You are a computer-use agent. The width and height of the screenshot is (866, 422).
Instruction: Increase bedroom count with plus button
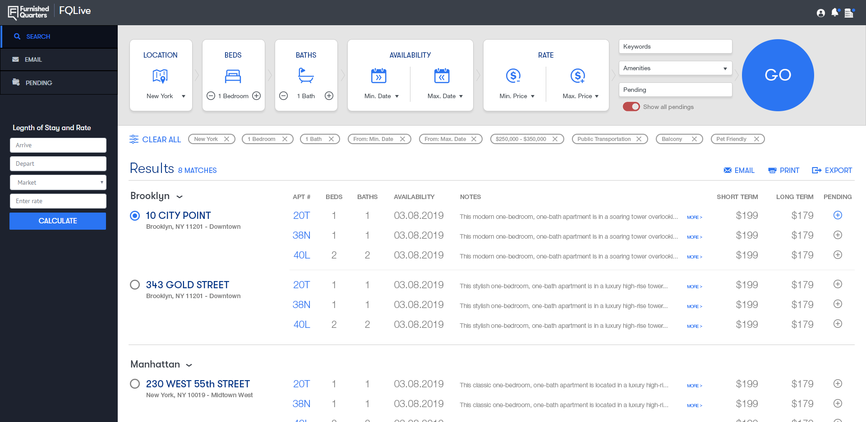tap(257, 95)
